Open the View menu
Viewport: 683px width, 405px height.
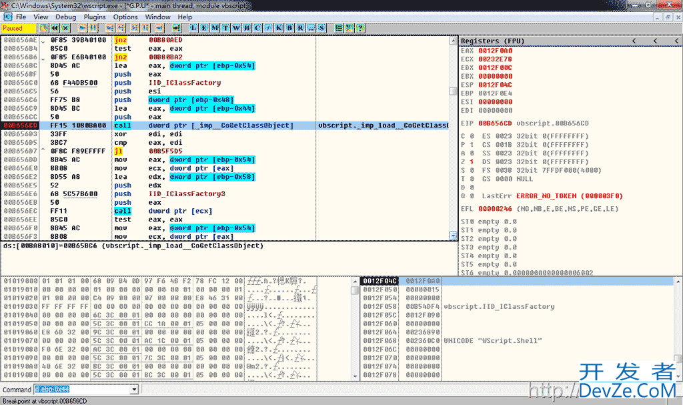coord(41,17)
